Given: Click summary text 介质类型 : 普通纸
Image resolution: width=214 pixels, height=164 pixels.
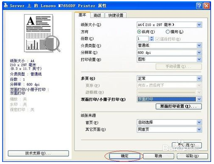Looking at the screenshot, I should tap(26, 74).
